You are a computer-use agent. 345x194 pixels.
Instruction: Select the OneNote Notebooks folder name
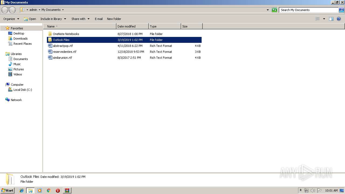pyautogui.click(x=66, y=34)
